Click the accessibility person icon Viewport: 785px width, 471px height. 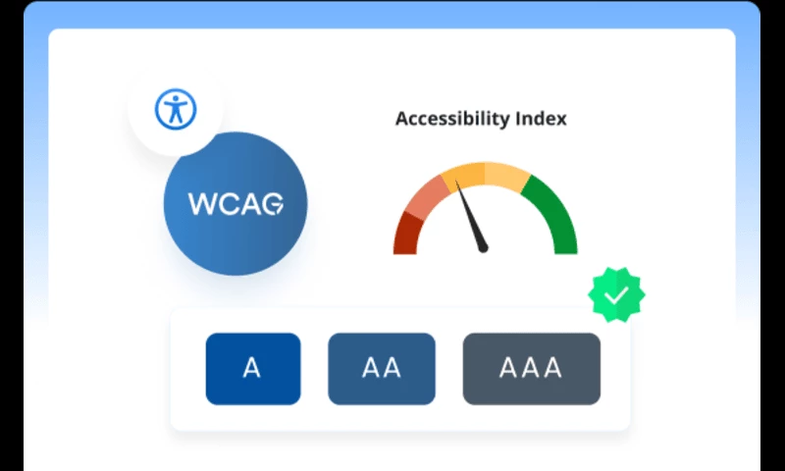(x=176, y=109)
